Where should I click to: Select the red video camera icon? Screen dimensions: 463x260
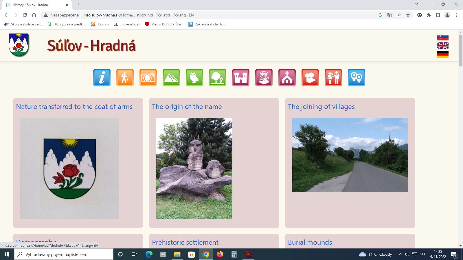coord(310,78)
